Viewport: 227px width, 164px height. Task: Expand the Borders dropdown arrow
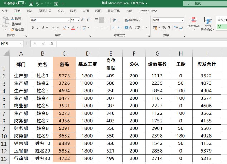58,27
